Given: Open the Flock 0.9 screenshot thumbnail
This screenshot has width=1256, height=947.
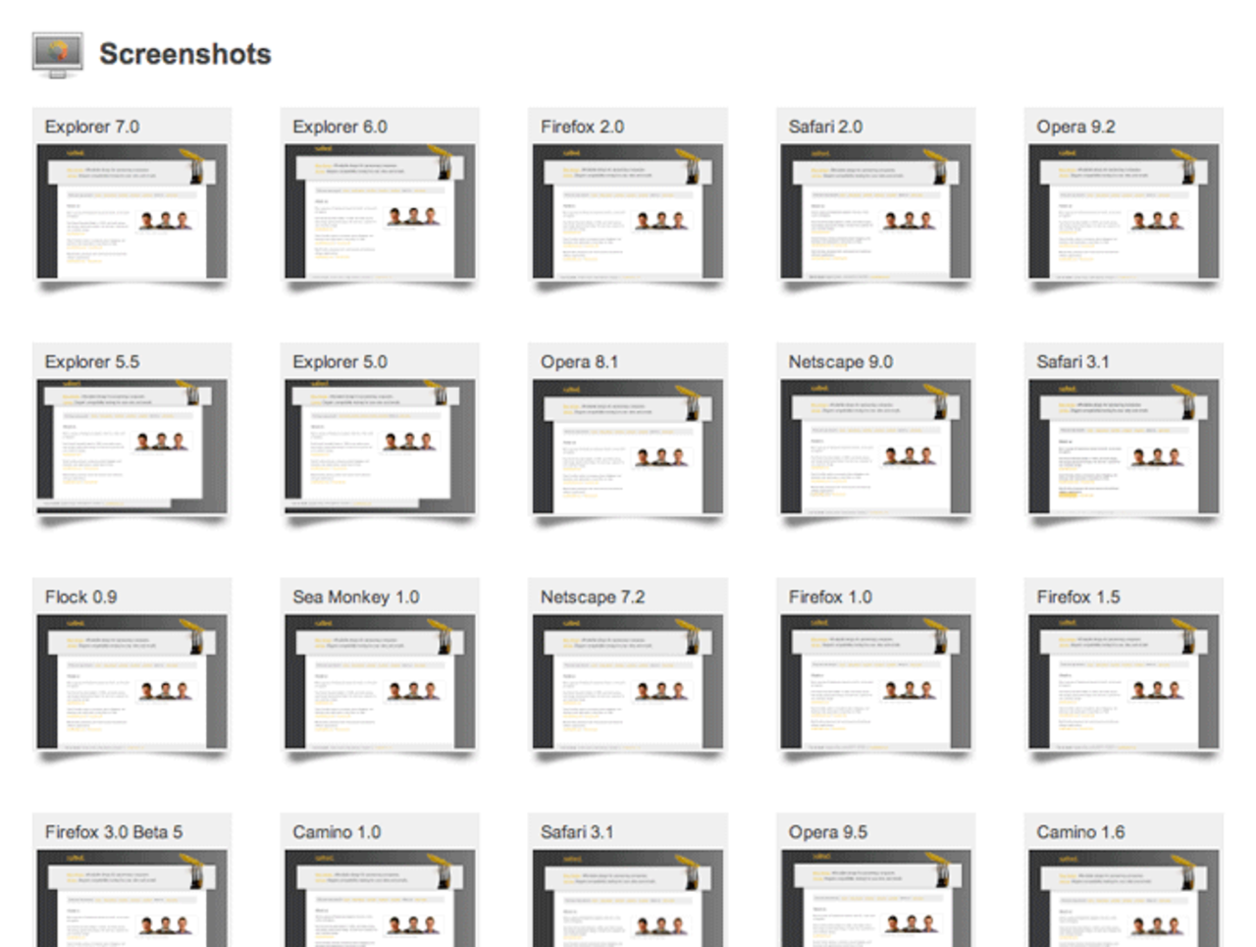Looking at the screenshot, I should pos(131,682).
